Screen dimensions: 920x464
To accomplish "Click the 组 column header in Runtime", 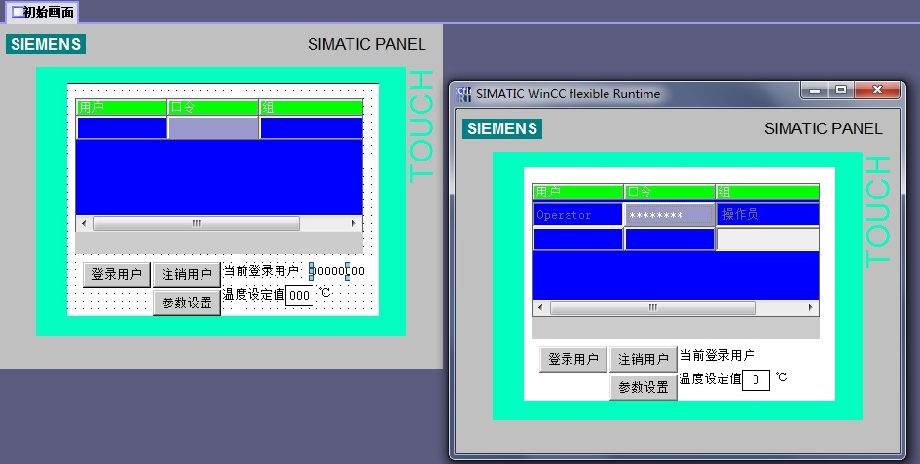I will (x=767, y=192).
